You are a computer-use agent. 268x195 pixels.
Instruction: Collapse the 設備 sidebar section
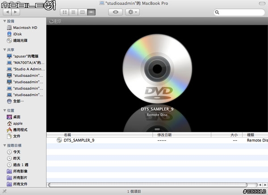tap(4, 21)
